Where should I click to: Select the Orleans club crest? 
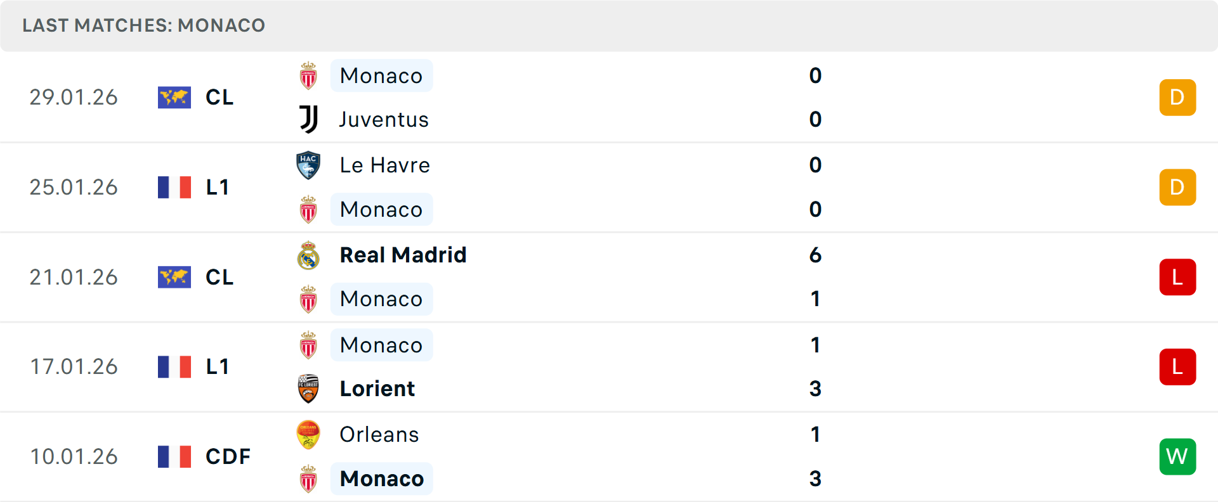pos(309,435)
